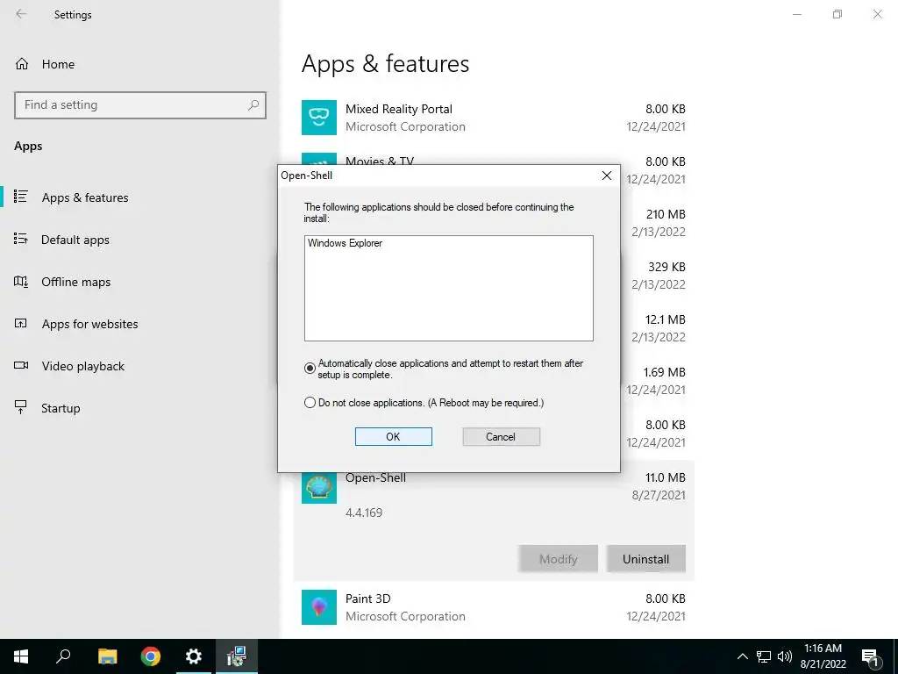This screenshot has height=674, width=898.
Task: Open Default apps settings page
Action: coord(75,240)
